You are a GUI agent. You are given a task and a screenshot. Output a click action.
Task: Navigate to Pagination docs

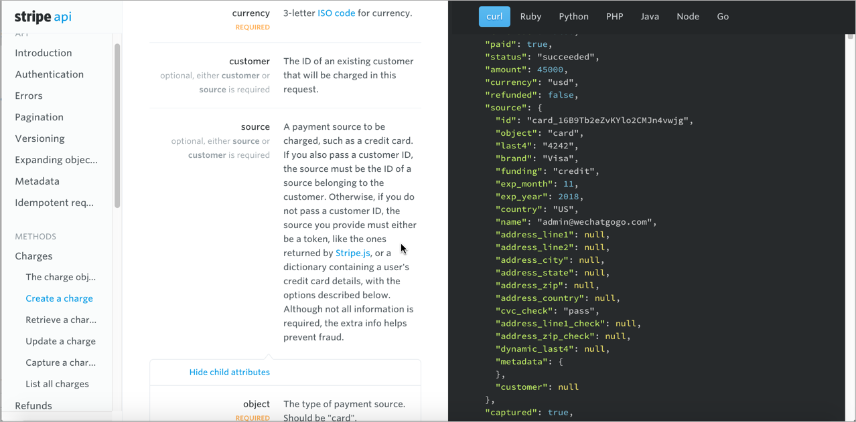pyautogui.click(x=40, y=117)
